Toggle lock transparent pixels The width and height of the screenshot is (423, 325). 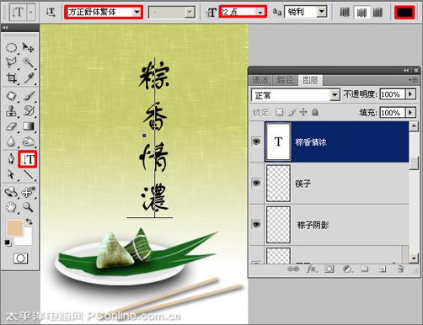(279, 112)
